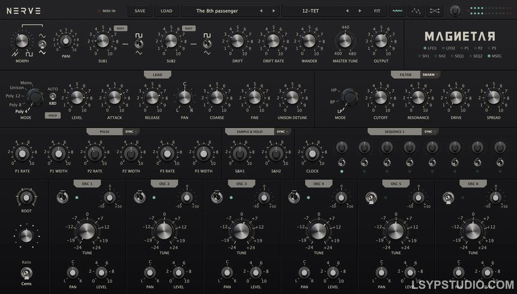
Task: Switch to the SEQ1 modulation tab
Action: (x=457, y=56)
